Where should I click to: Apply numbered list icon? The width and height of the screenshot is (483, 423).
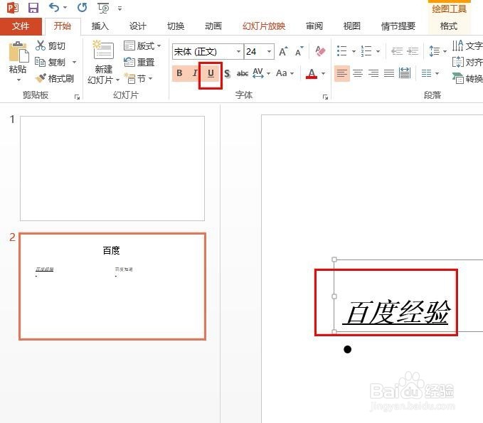(366, 50)
